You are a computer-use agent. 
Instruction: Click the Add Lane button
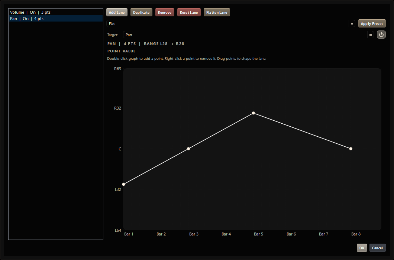[x=117, y=12]
